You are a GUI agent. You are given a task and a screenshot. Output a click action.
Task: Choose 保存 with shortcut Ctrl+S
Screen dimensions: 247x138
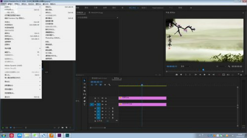22,33
